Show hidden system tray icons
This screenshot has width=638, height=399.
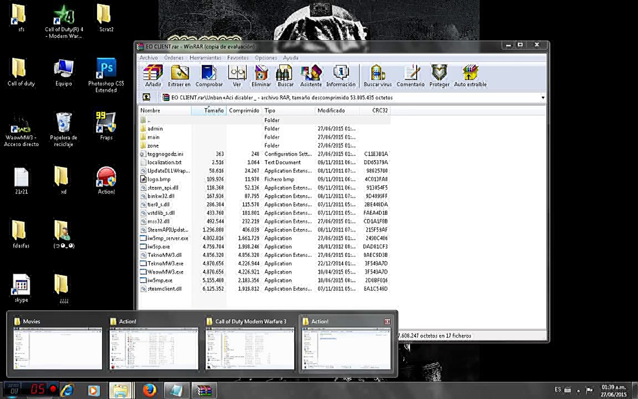pos(578,390)
